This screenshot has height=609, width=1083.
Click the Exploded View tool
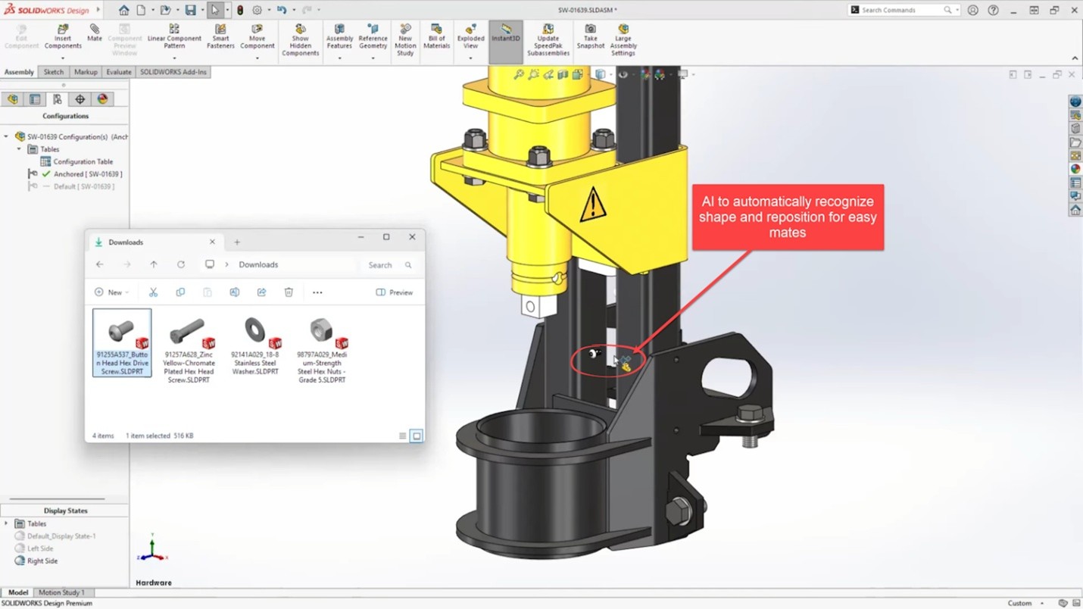click(x=470, y=37)
